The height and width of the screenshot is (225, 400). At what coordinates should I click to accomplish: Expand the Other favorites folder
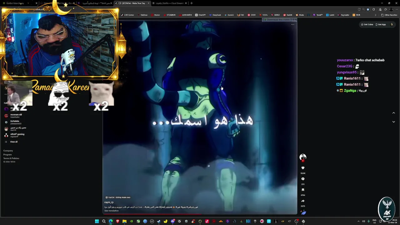coord(389,15)
